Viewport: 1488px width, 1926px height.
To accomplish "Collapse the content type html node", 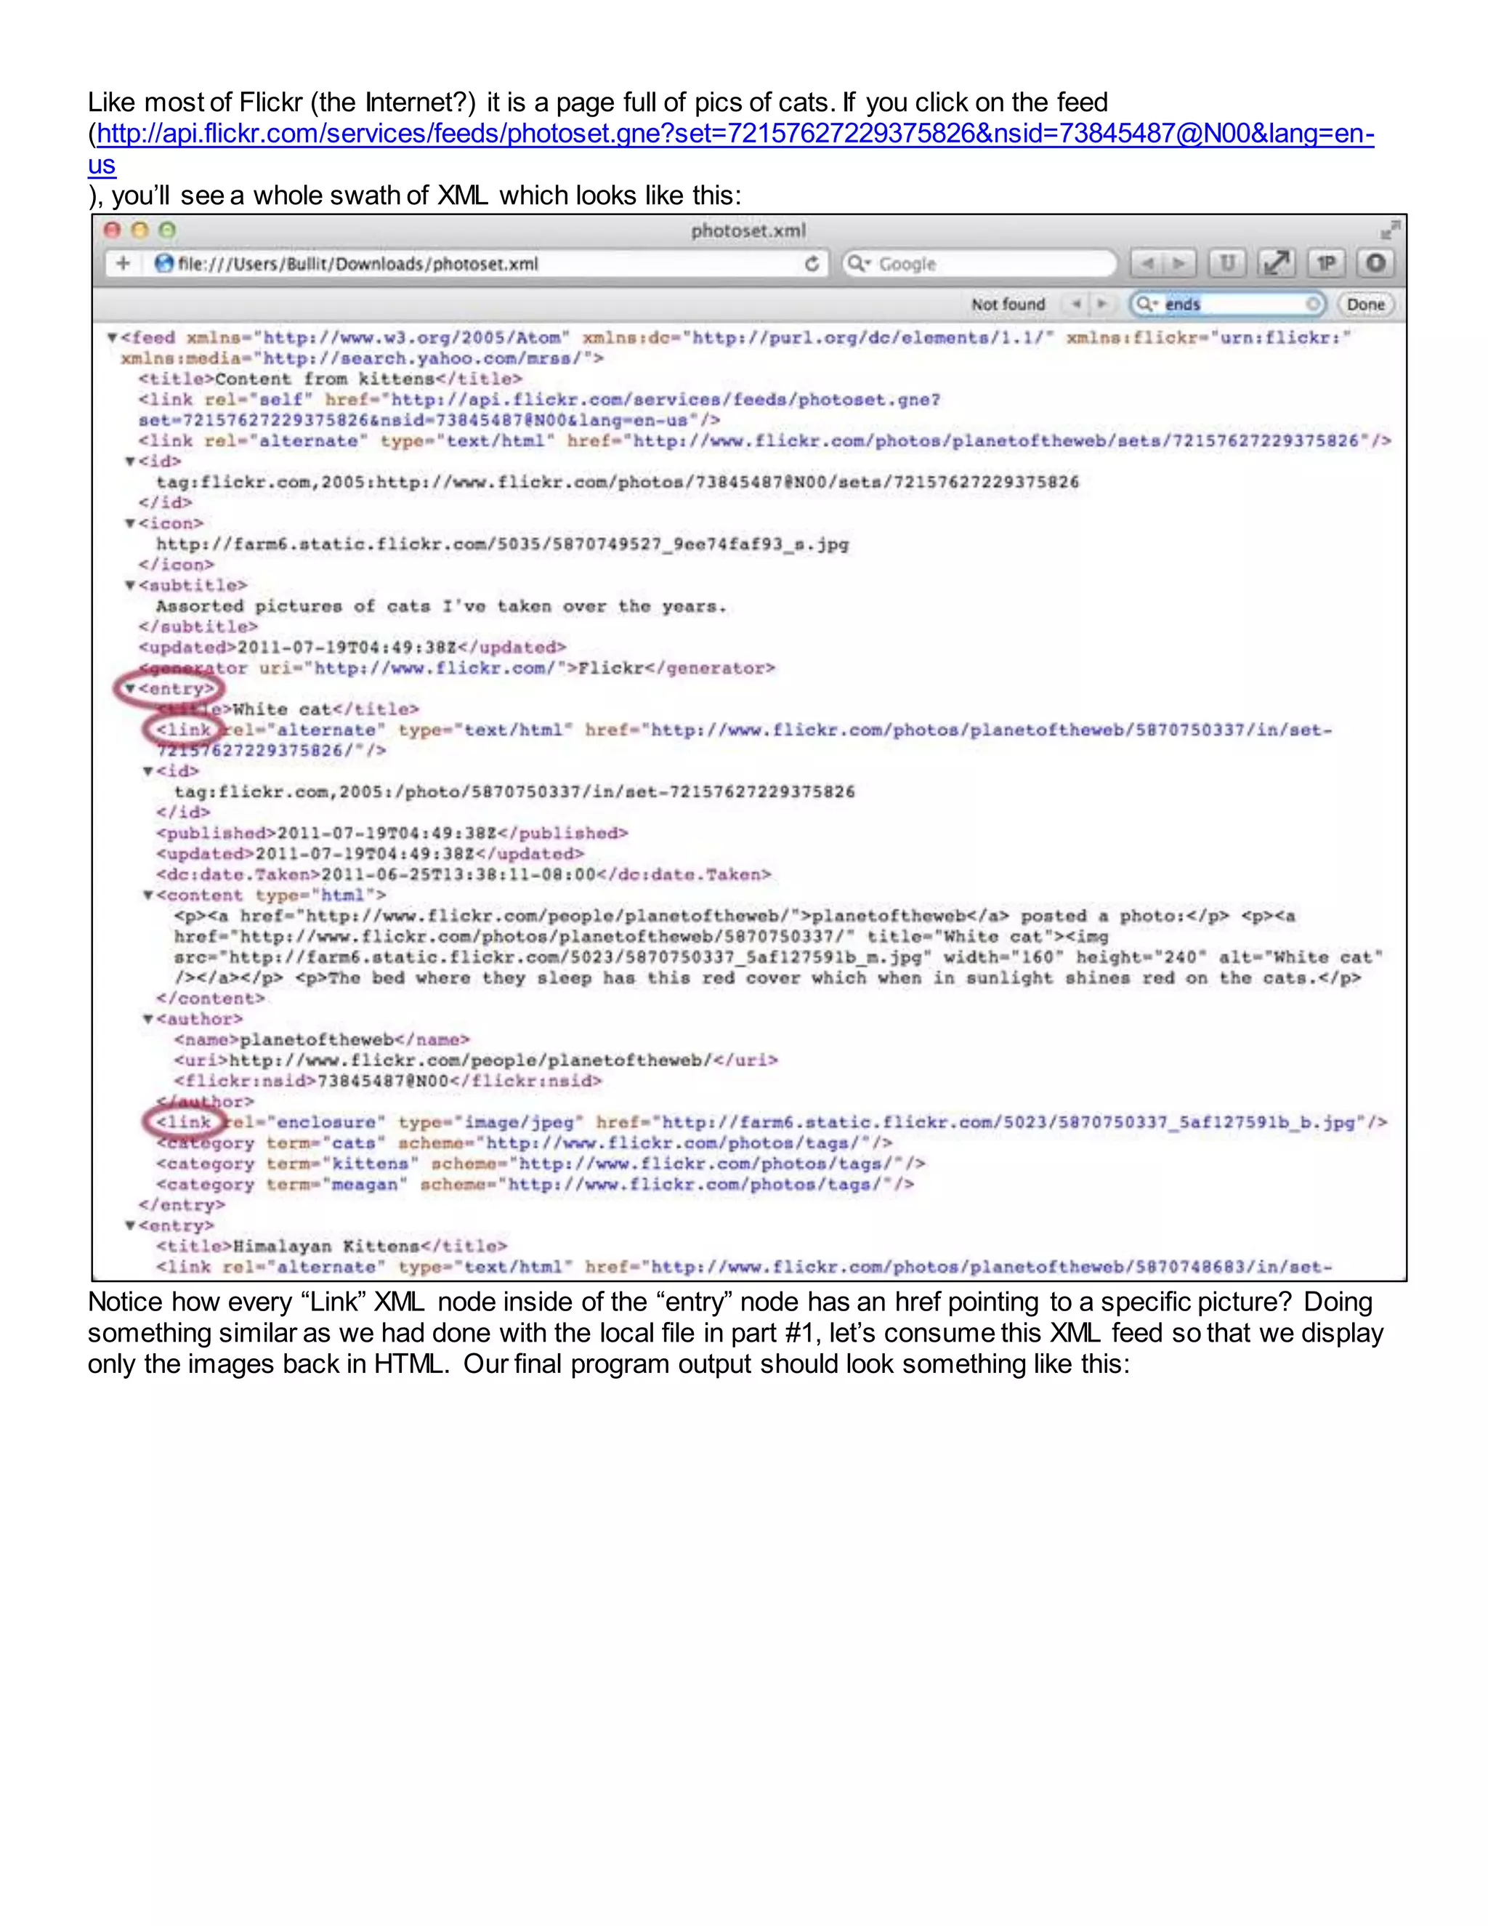I will (148, 895).
